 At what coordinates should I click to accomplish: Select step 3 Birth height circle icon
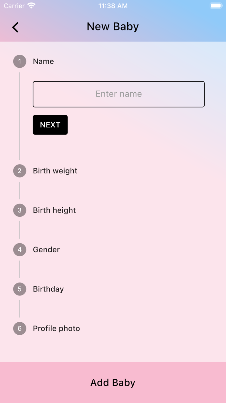tap(19, 210)
